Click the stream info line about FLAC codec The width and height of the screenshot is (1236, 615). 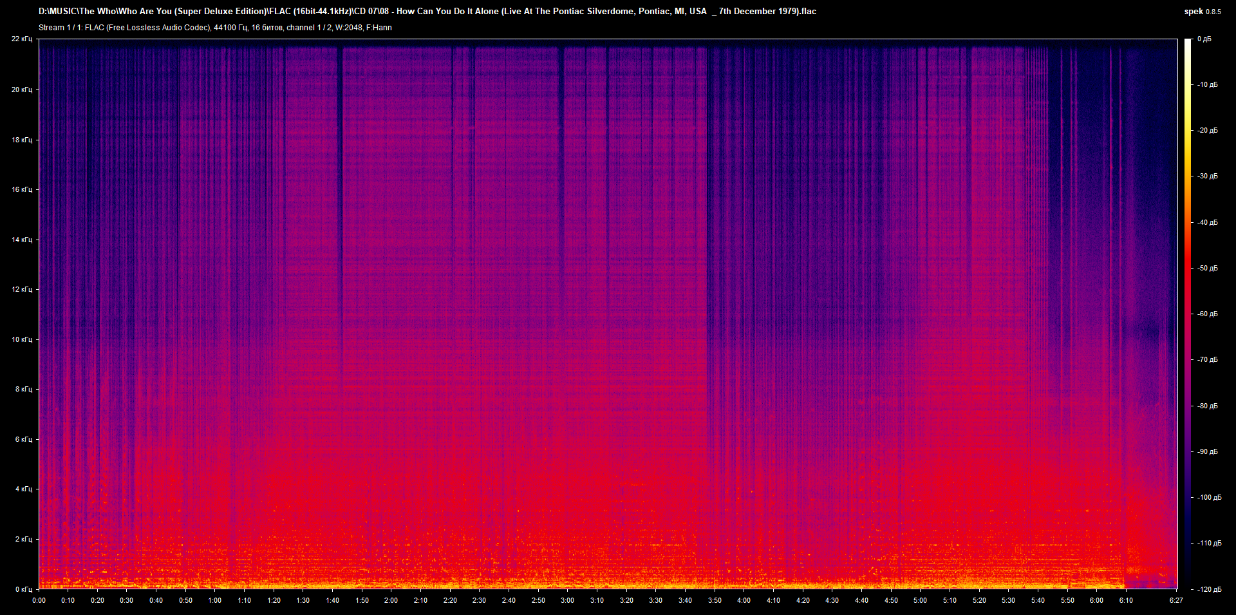[215, 28]
